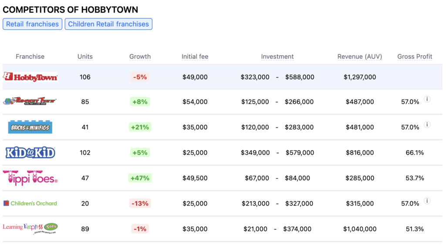This screenshot has width=446, height=250.
Task: Click the 85 units value
Action: click(x=85, y=102)
